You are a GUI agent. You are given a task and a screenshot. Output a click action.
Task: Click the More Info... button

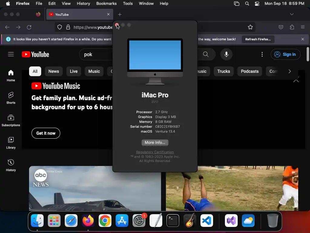[x=155, y=143]
